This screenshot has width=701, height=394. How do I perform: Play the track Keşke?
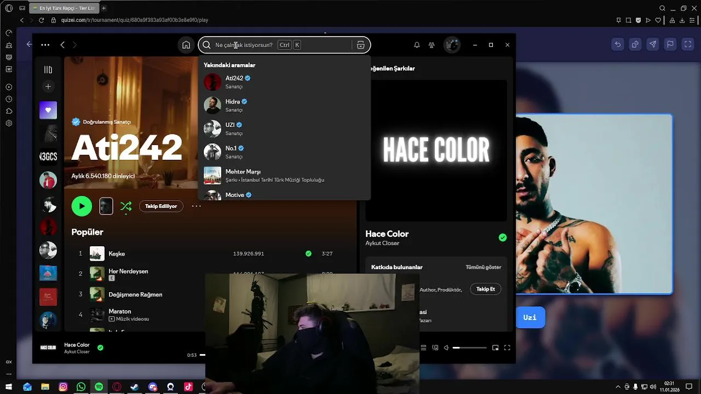coord(117,254)
